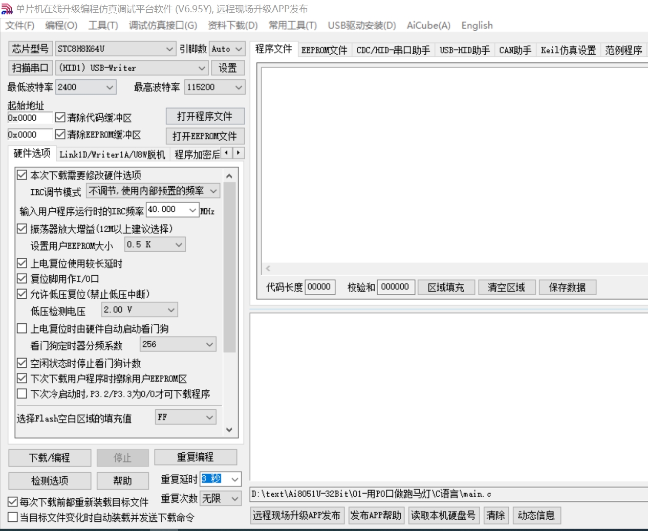Toggle 空闲状态时停止看门狗计数 checkbox
Screen dimensions: 648x531
click(22, 363)
